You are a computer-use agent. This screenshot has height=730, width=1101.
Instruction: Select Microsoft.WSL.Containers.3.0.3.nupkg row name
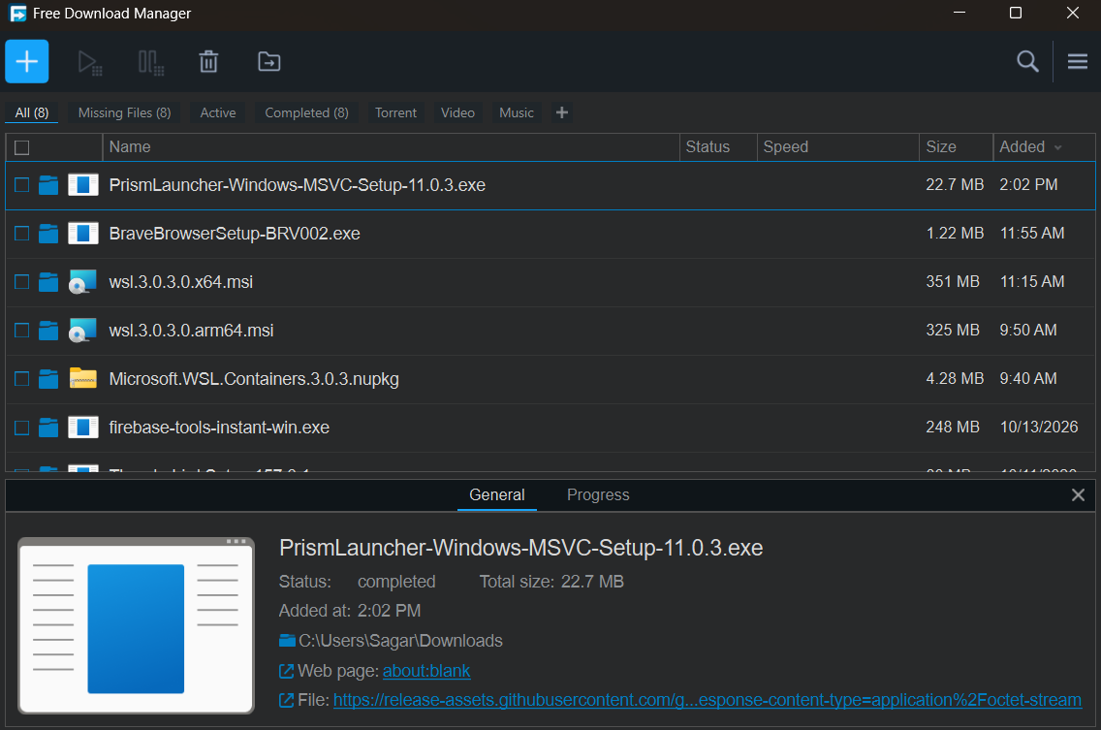[x=254, y=379]
